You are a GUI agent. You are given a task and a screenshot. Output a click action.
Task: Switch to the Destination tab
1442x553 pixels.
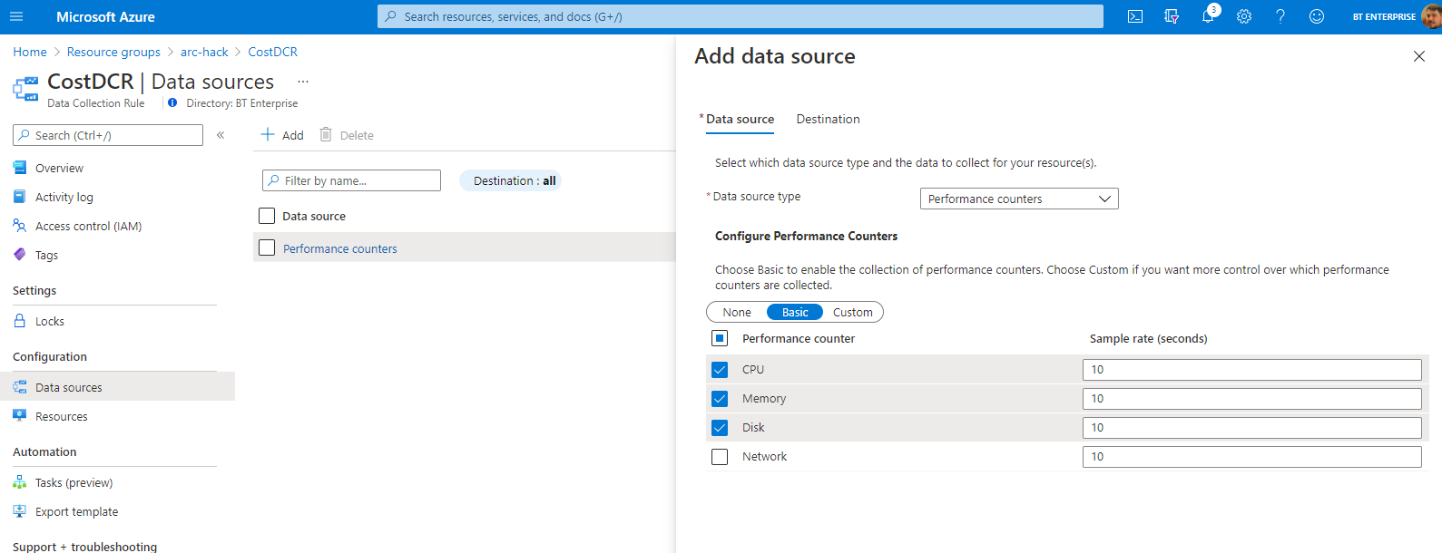pos(828,119)
